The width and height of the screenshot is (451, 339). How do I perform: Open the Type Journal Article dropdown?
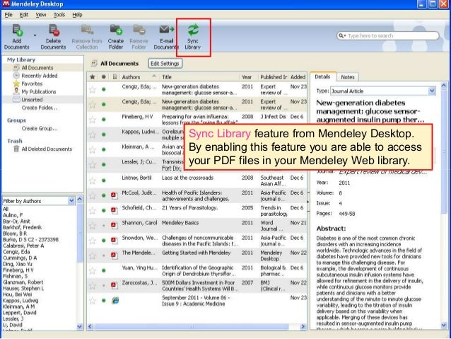pos(431,91)
